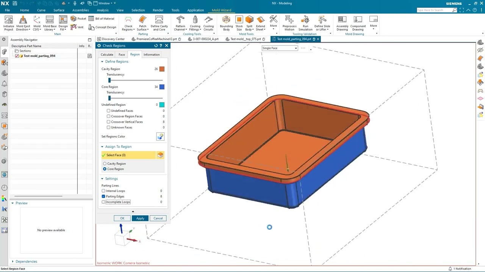This screenshot has height=272, width=485.
Task: Open the Check Regions tool in ribbon
Action: 128,23
